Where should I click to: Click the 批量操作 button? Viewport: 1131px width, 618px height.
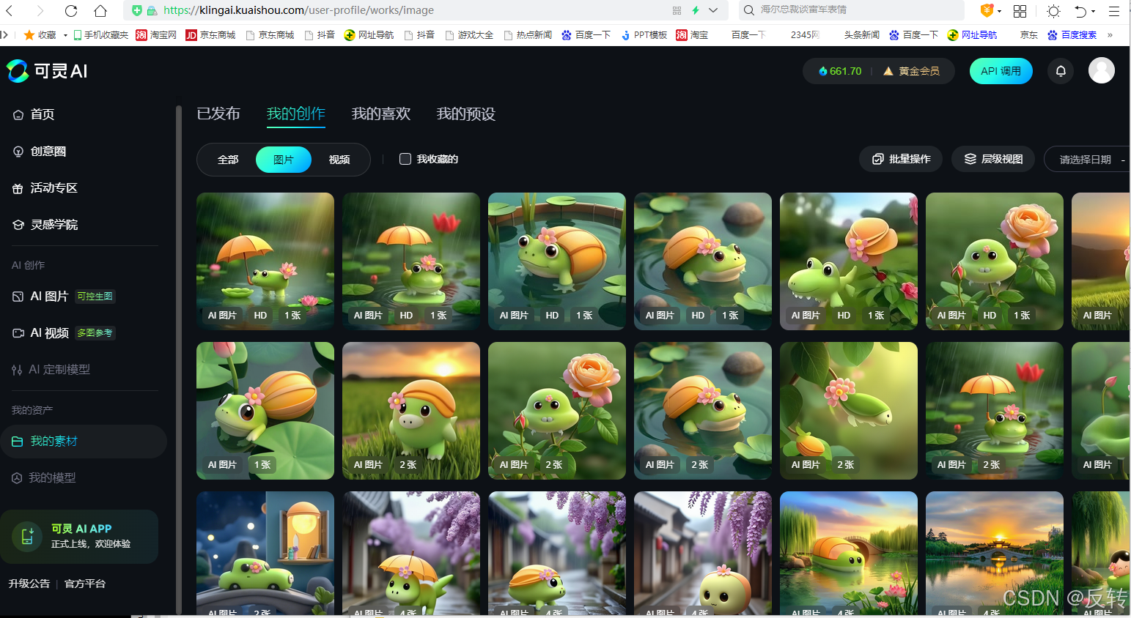[x=901, y=159]
